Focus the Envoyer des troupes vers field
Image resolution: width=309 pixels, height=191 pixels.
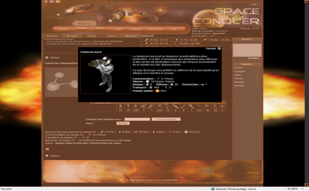coord(137,119)
